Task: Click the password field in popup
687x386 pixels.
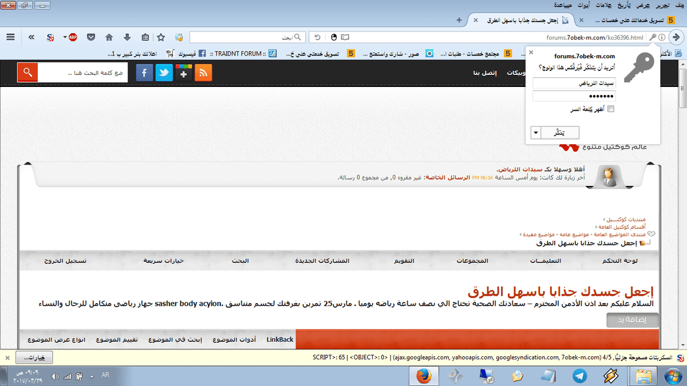Action: click(x=574, y=95)
